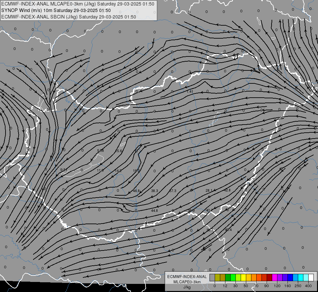Click the map value '11.6'
This screenshot has height=292, width=318.
pyautogui.click(x=100, y=170)
